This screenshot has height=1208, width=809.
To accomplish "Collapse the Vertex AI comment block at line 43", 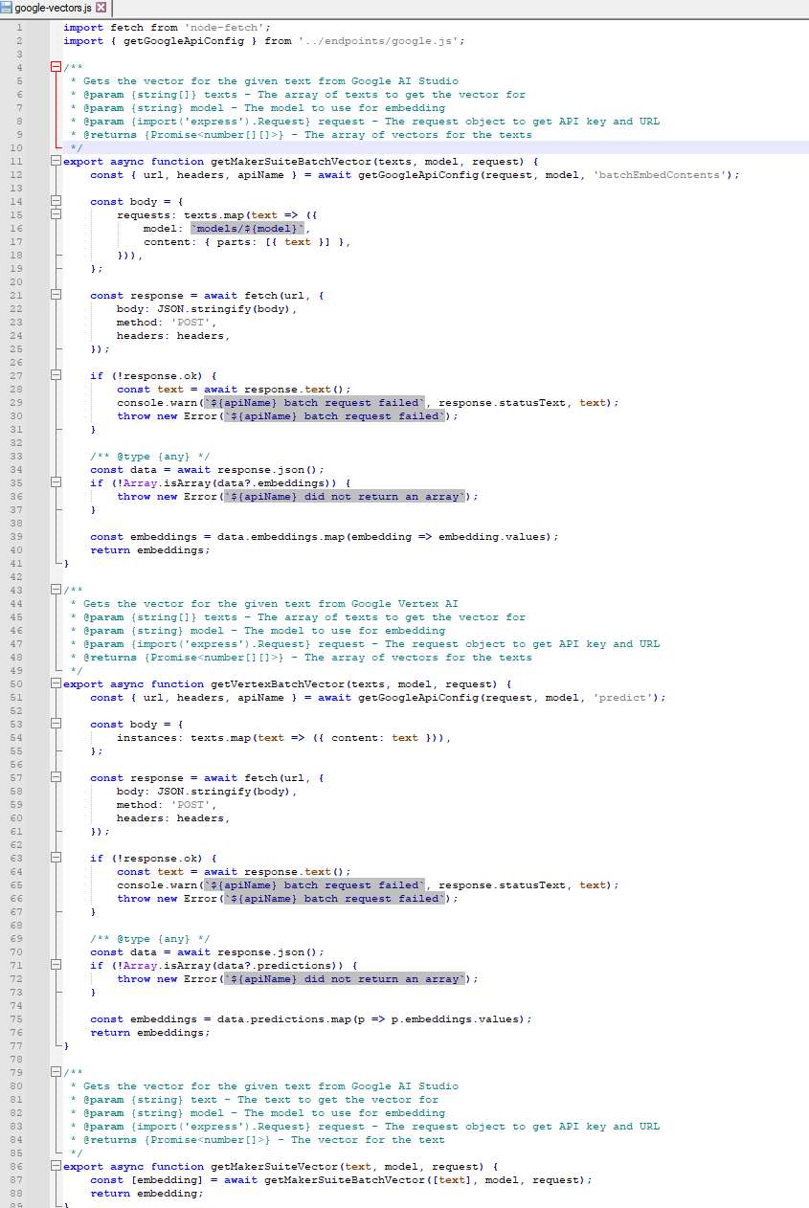I will point(56,590).
